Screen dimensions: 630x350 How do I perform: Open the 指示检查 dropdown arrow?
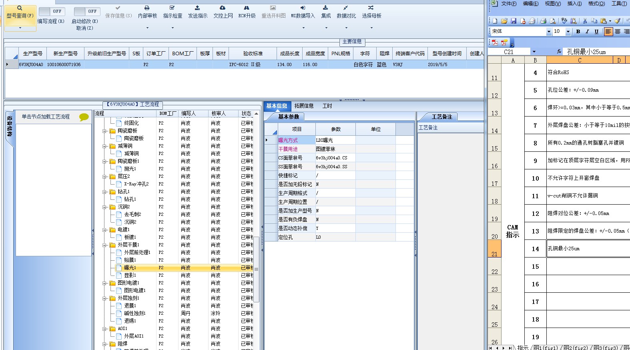(x=173, y=28)
